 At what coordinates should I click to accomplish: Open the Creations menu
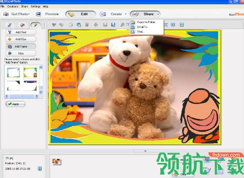(x=13, y=6)
